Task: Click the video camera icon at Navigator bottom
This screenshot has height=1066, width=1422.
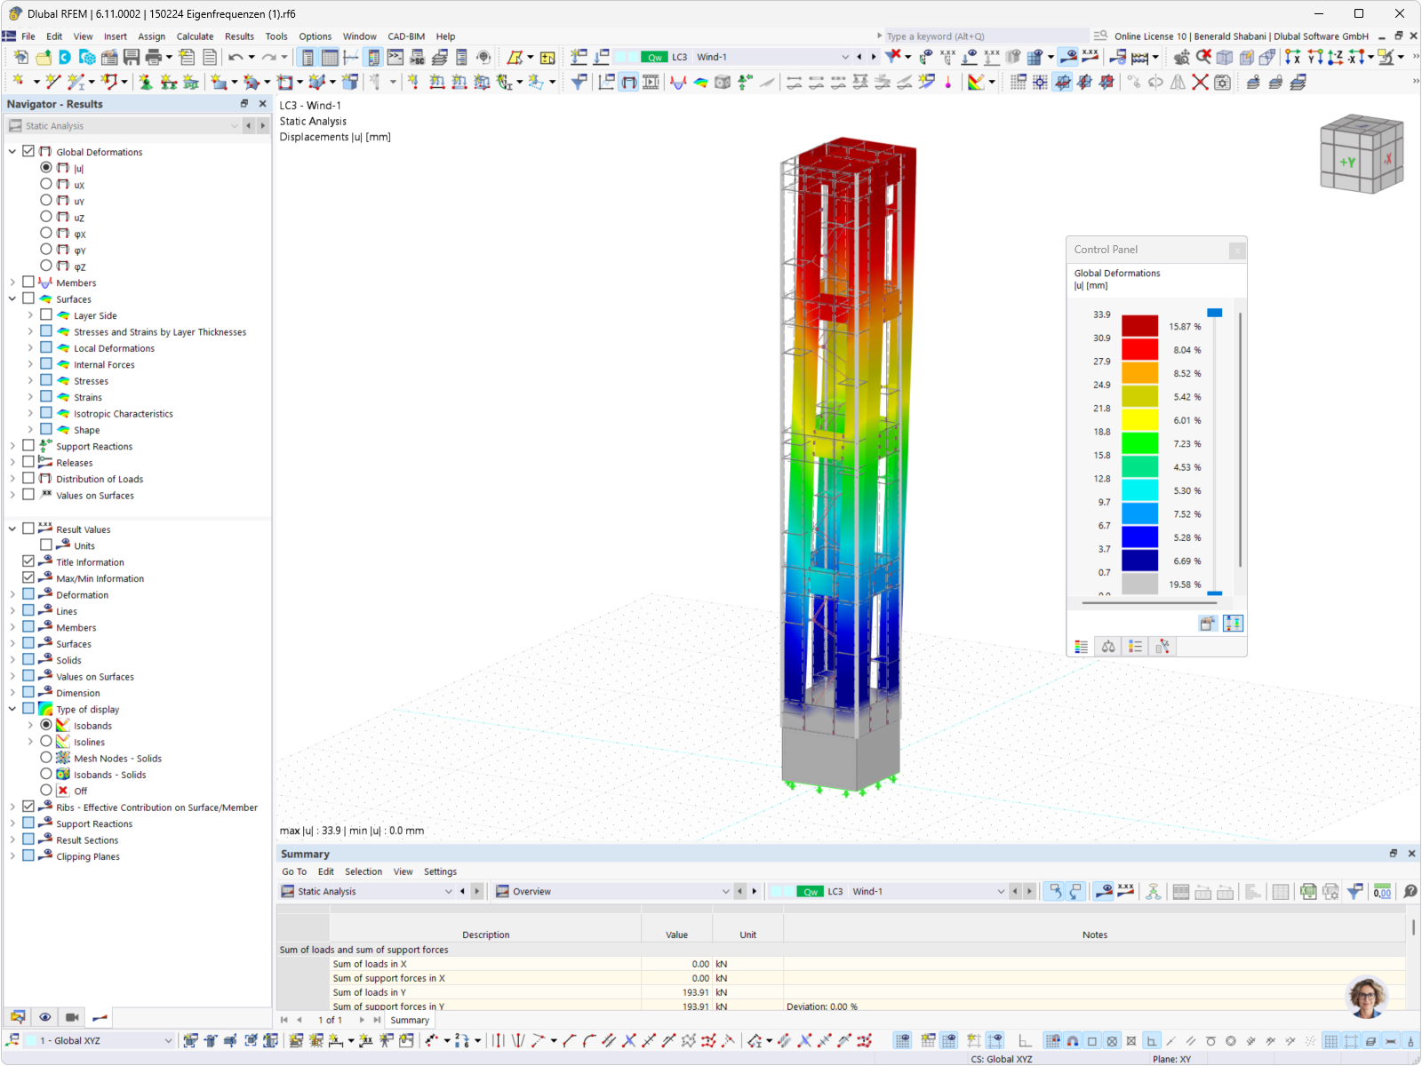Action: point(72,1017)
